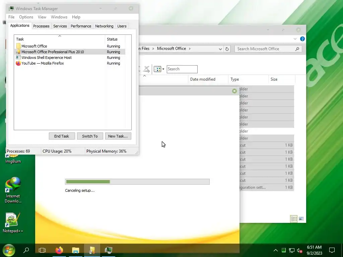Click the Office setup progress bar
The width and height of the screenshot is (343, 257).
[137, 182]
